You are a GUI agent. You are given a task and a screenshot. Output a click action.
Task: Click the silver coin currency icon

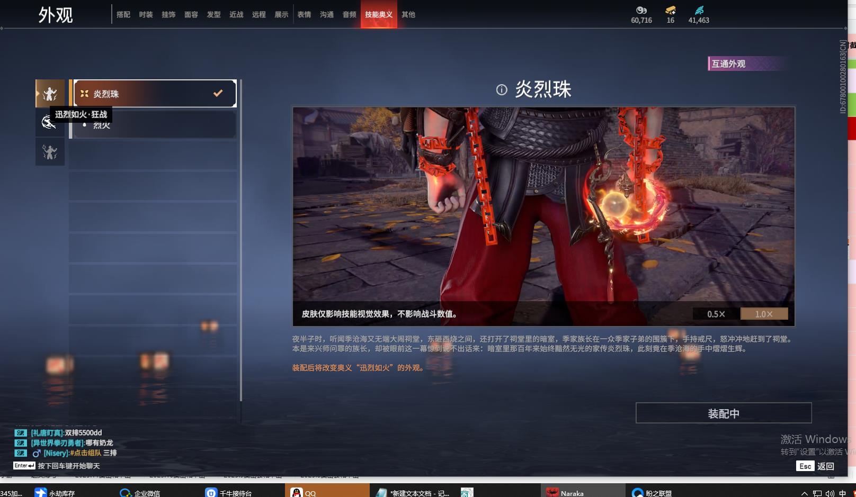641,10
